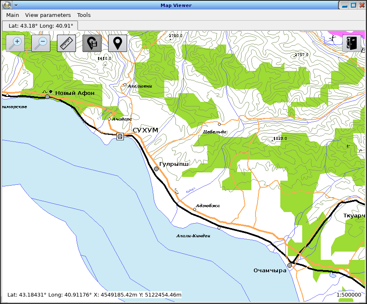Viewport: 367px width, 304px height.
Task: Click the СУХУМ city square marker
Action: pyautogui.click(x=120, y=136)
